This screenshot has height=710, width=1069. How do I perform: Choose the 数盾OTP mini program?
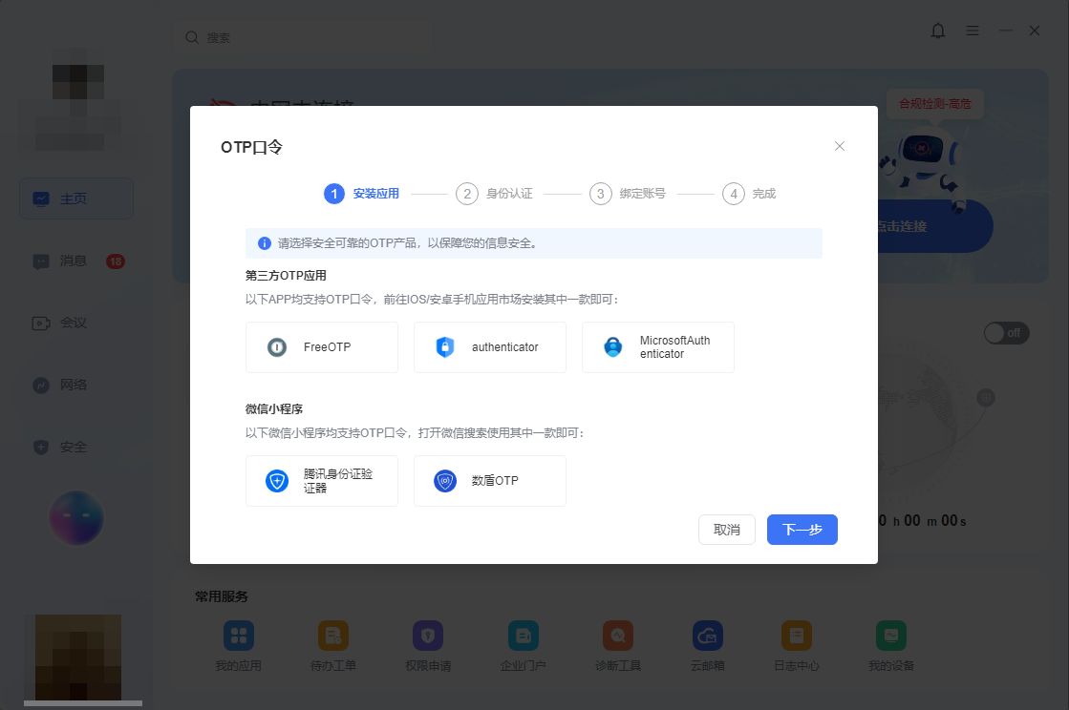point(489,481)
